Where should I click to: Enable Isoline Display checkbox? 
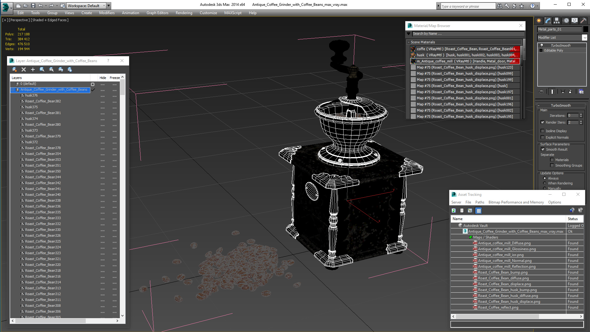pyautogui.click(x=543, y=131)
